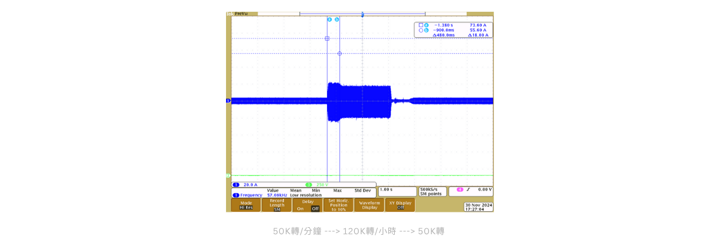Screen dimensions: 720x236
Task: Click the date and time readout
Action: [x=479, y=207]
